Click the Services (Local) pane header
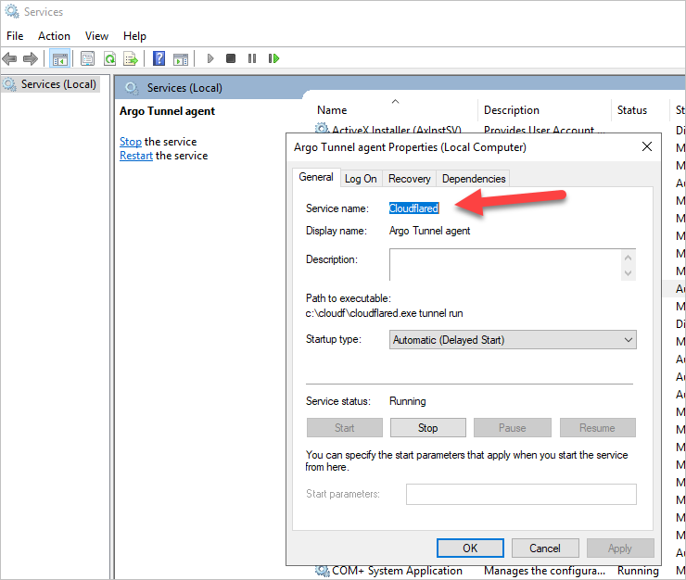 [x=184, y=88]
